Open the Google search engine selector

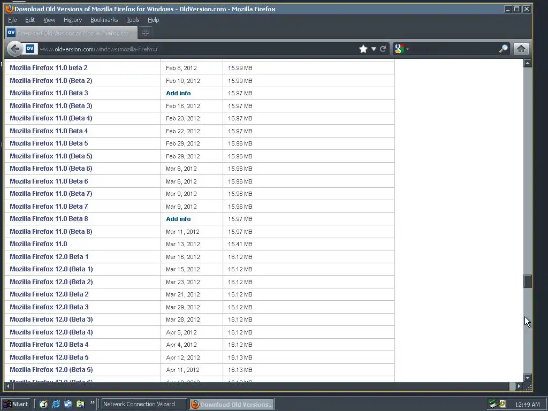click(401, 49)
